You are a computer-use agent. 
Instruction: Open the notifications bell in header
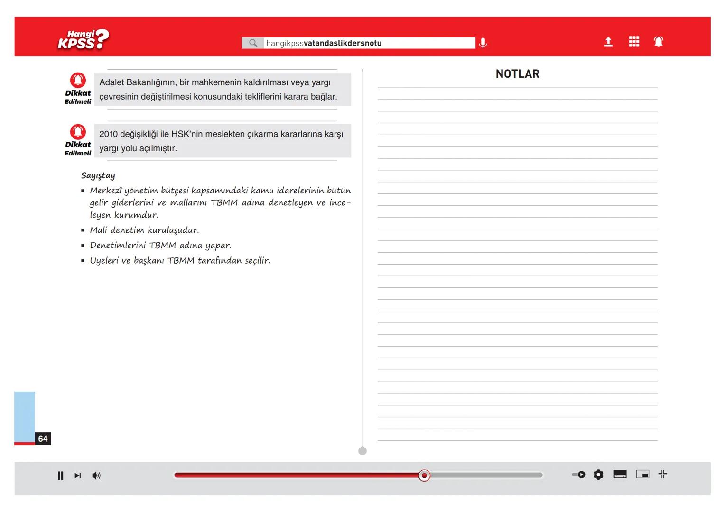659,42
